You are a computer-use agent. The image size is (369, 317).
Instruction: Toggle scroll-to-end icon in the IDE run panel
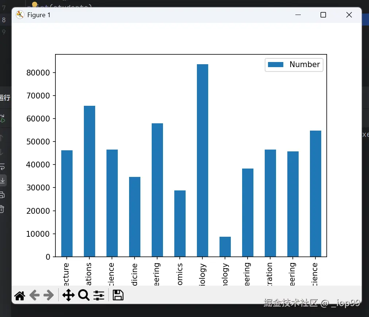[3, 181]
